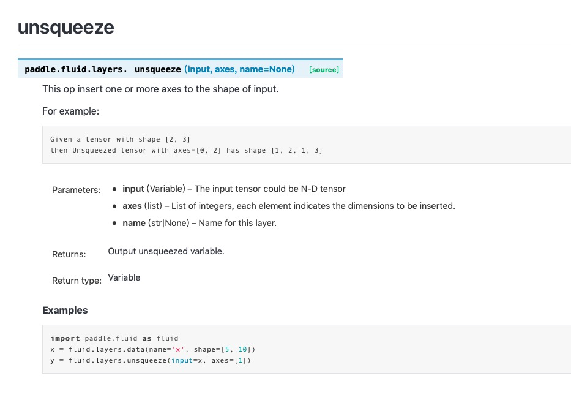The image size is (571, 400).
Task: Click the Parameters: field label
Action: click(x=76, y=190)
